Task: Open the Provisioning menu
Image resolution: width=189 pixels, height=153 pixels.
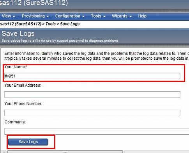Action: (35, 16)
